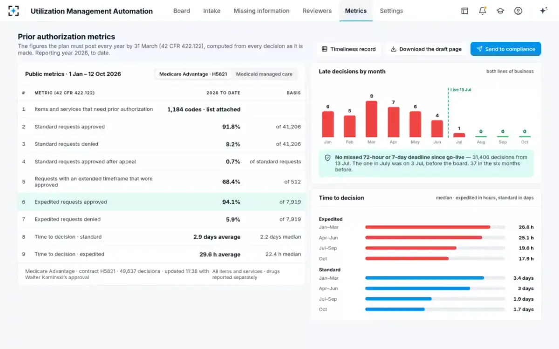The height and width of the screenshot is (349, 559).
Task: Click the footer mentioning Walter Kaminski's approval
Action: (117, 274)
